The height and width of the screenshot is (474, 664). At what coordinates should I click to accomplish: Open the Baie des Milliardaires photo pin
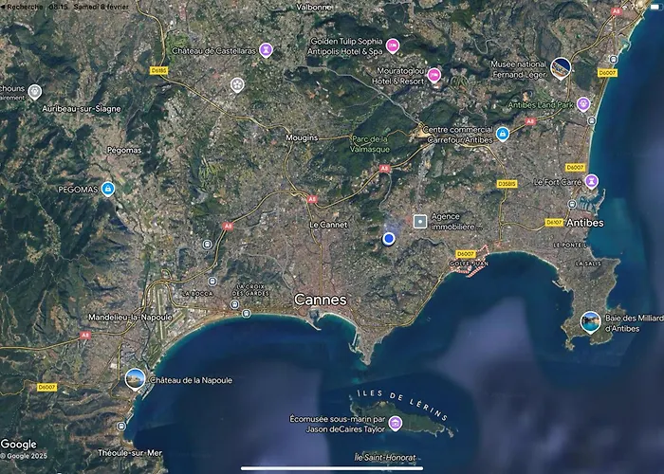[x=590, y=322]
